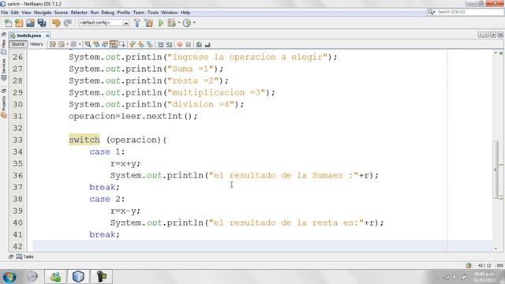The image size is (505, 284).
Task: Toggle Rectangular Selection mode
Action: (122, 44)
